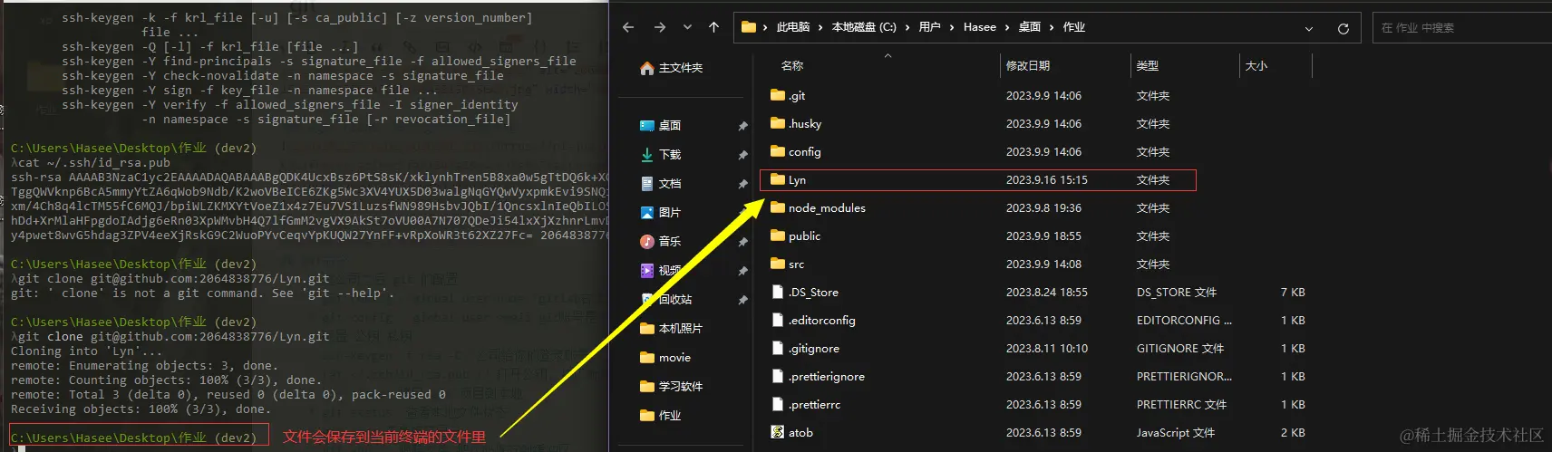Unpin 文档 using its pin icon
Screen dimensions: 1552x452
742,184
